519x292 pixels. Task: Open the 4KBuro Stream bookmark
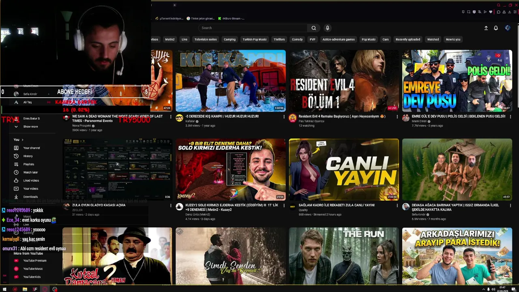[x=231, y=18]
